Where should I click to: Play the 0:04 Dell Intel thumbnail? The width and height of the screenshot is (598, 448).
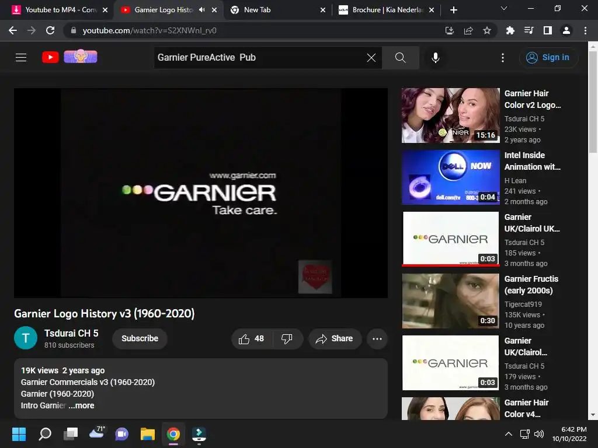(450, 177)
